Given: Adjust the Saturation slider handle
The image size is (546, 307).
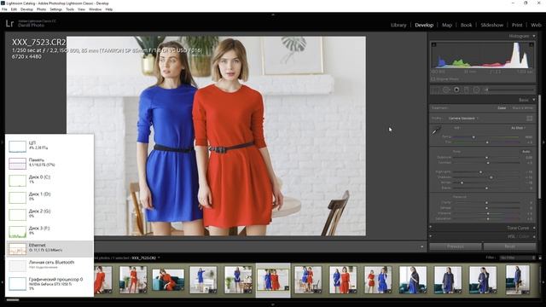Looking at the screenshot, I should (x=488, y=219).
